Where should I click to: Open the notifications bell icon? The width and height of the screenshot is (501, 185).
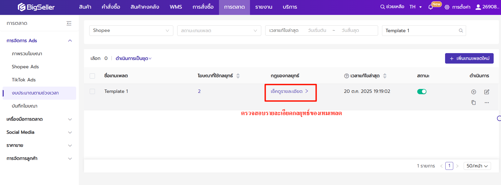(x=431, y=7)
